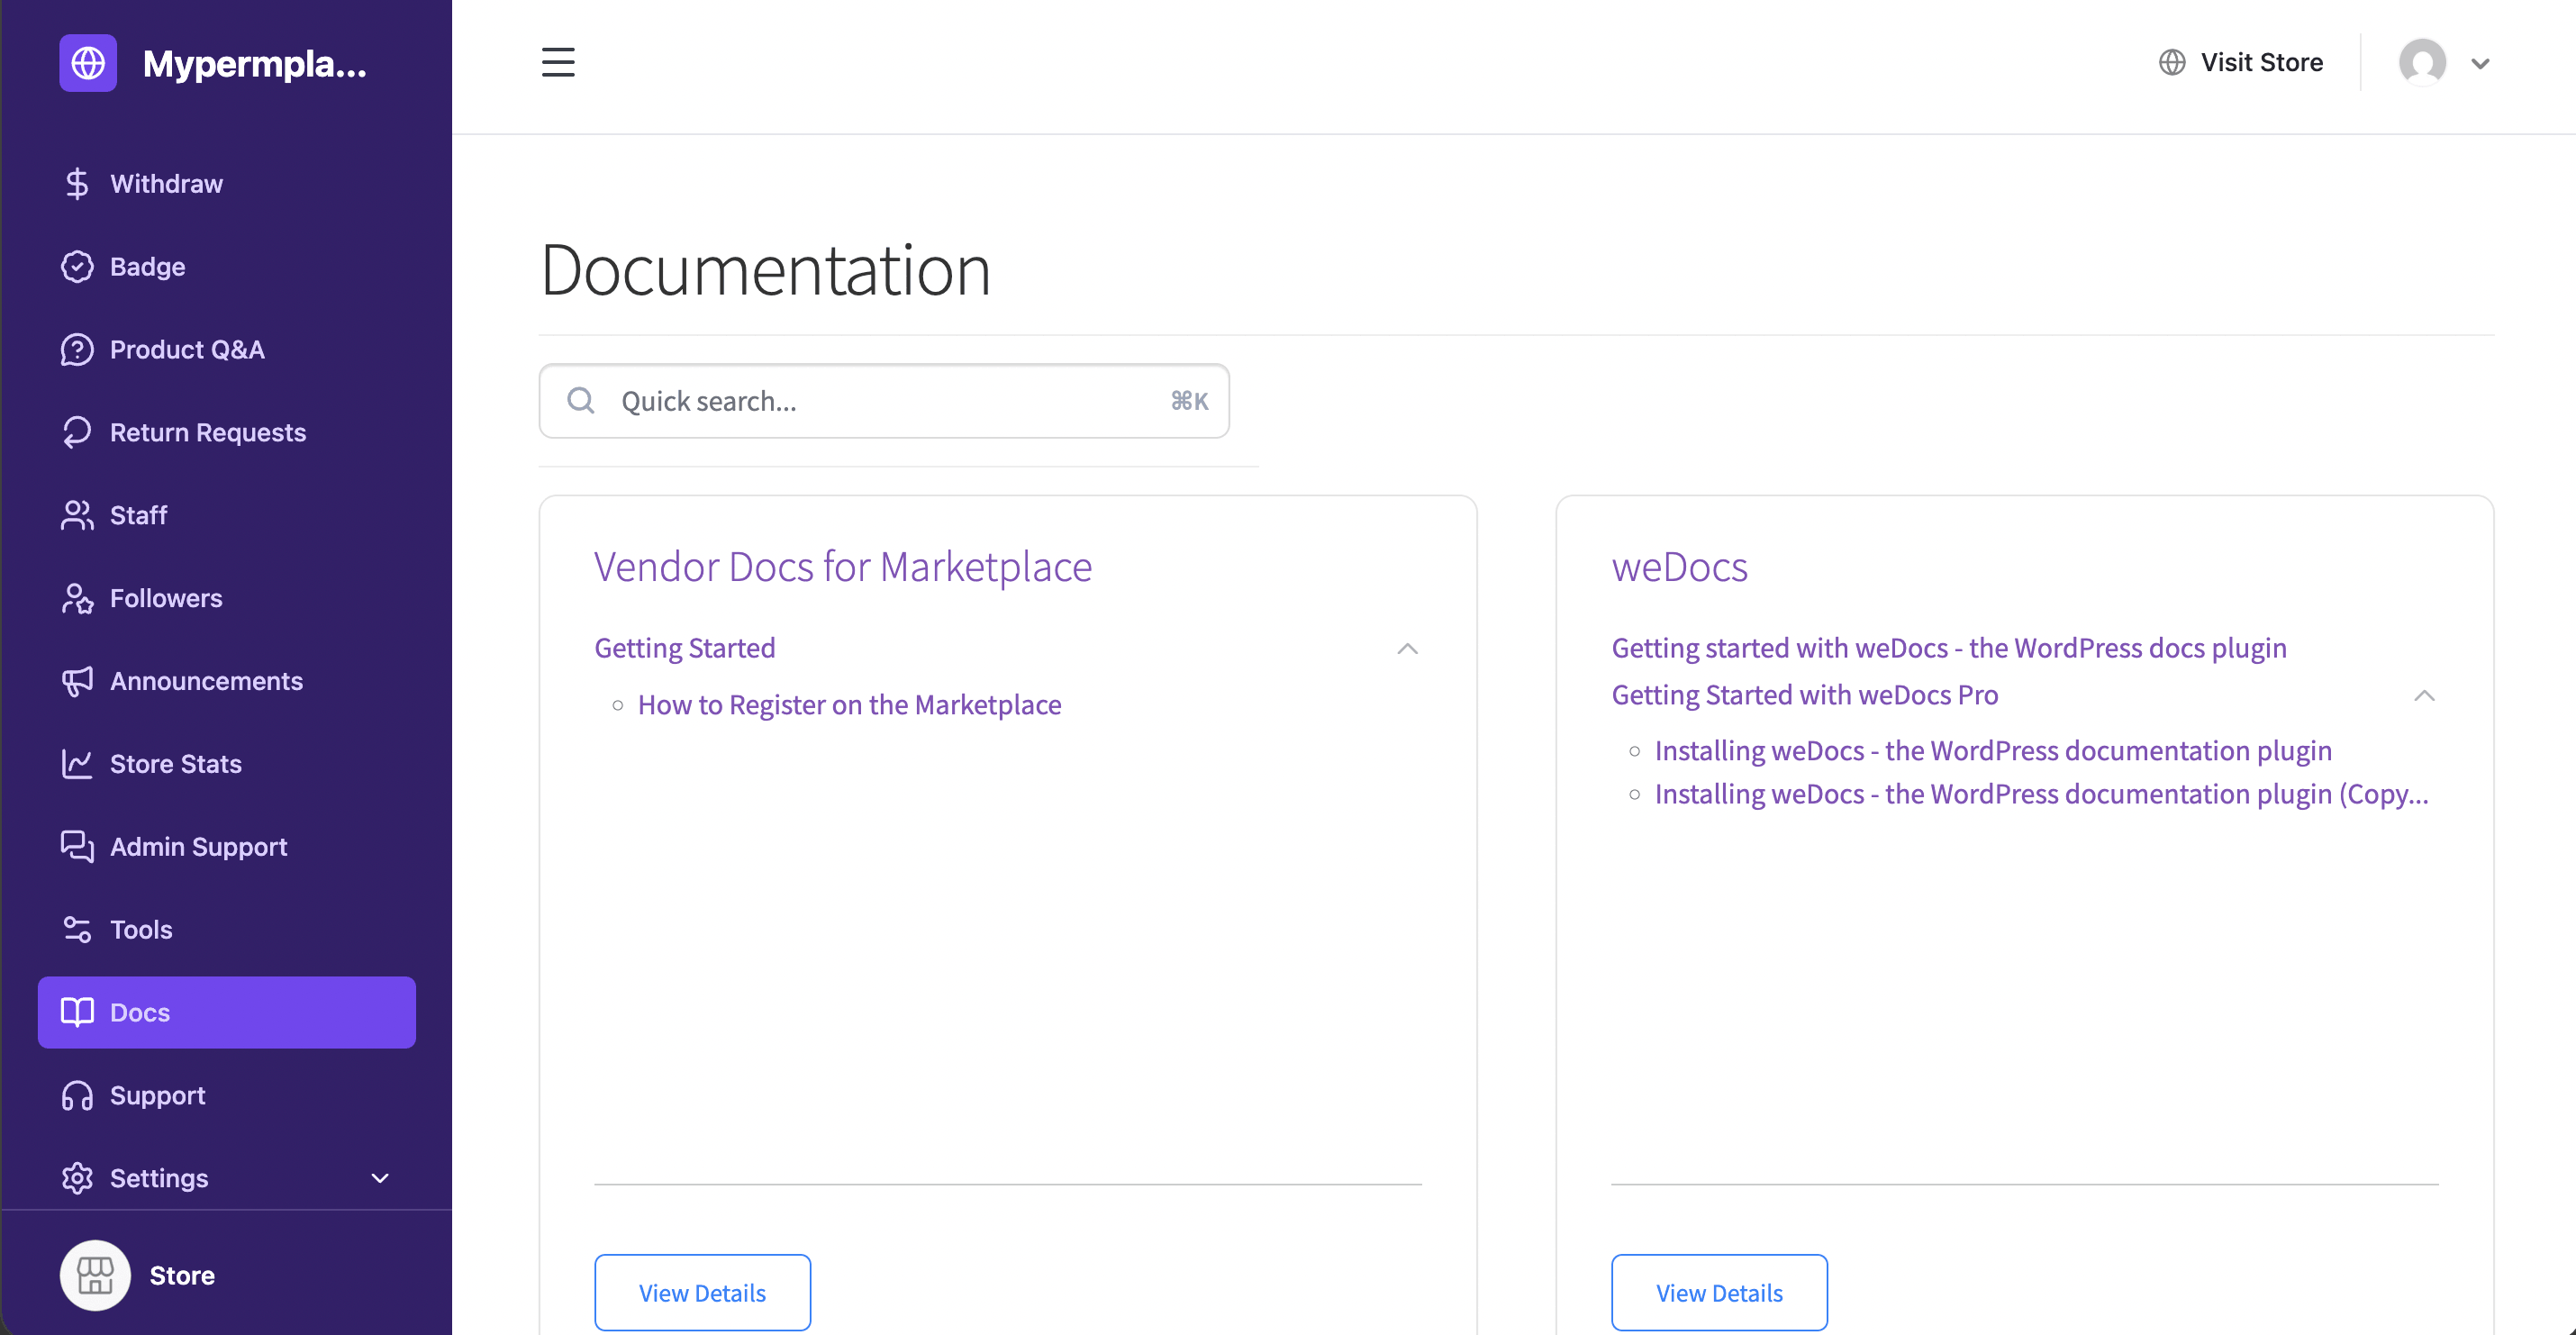Image resolution: width=2576 pixels, height=1335 pixels.
Task: View Details for Vendor Docs for Marketplace
Action: pyautogui.click(x=702, y=1292)
